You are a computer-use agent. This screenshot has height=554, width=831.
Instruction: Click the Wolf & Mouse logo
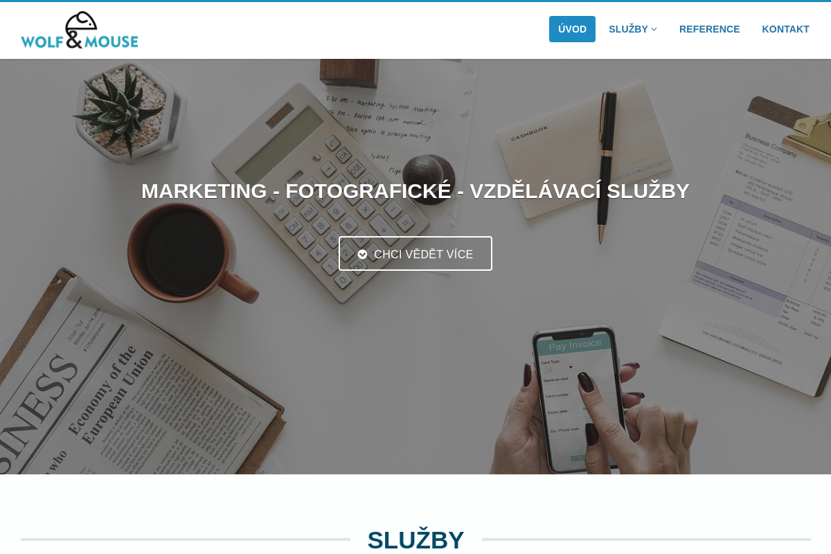pos(80,30)
